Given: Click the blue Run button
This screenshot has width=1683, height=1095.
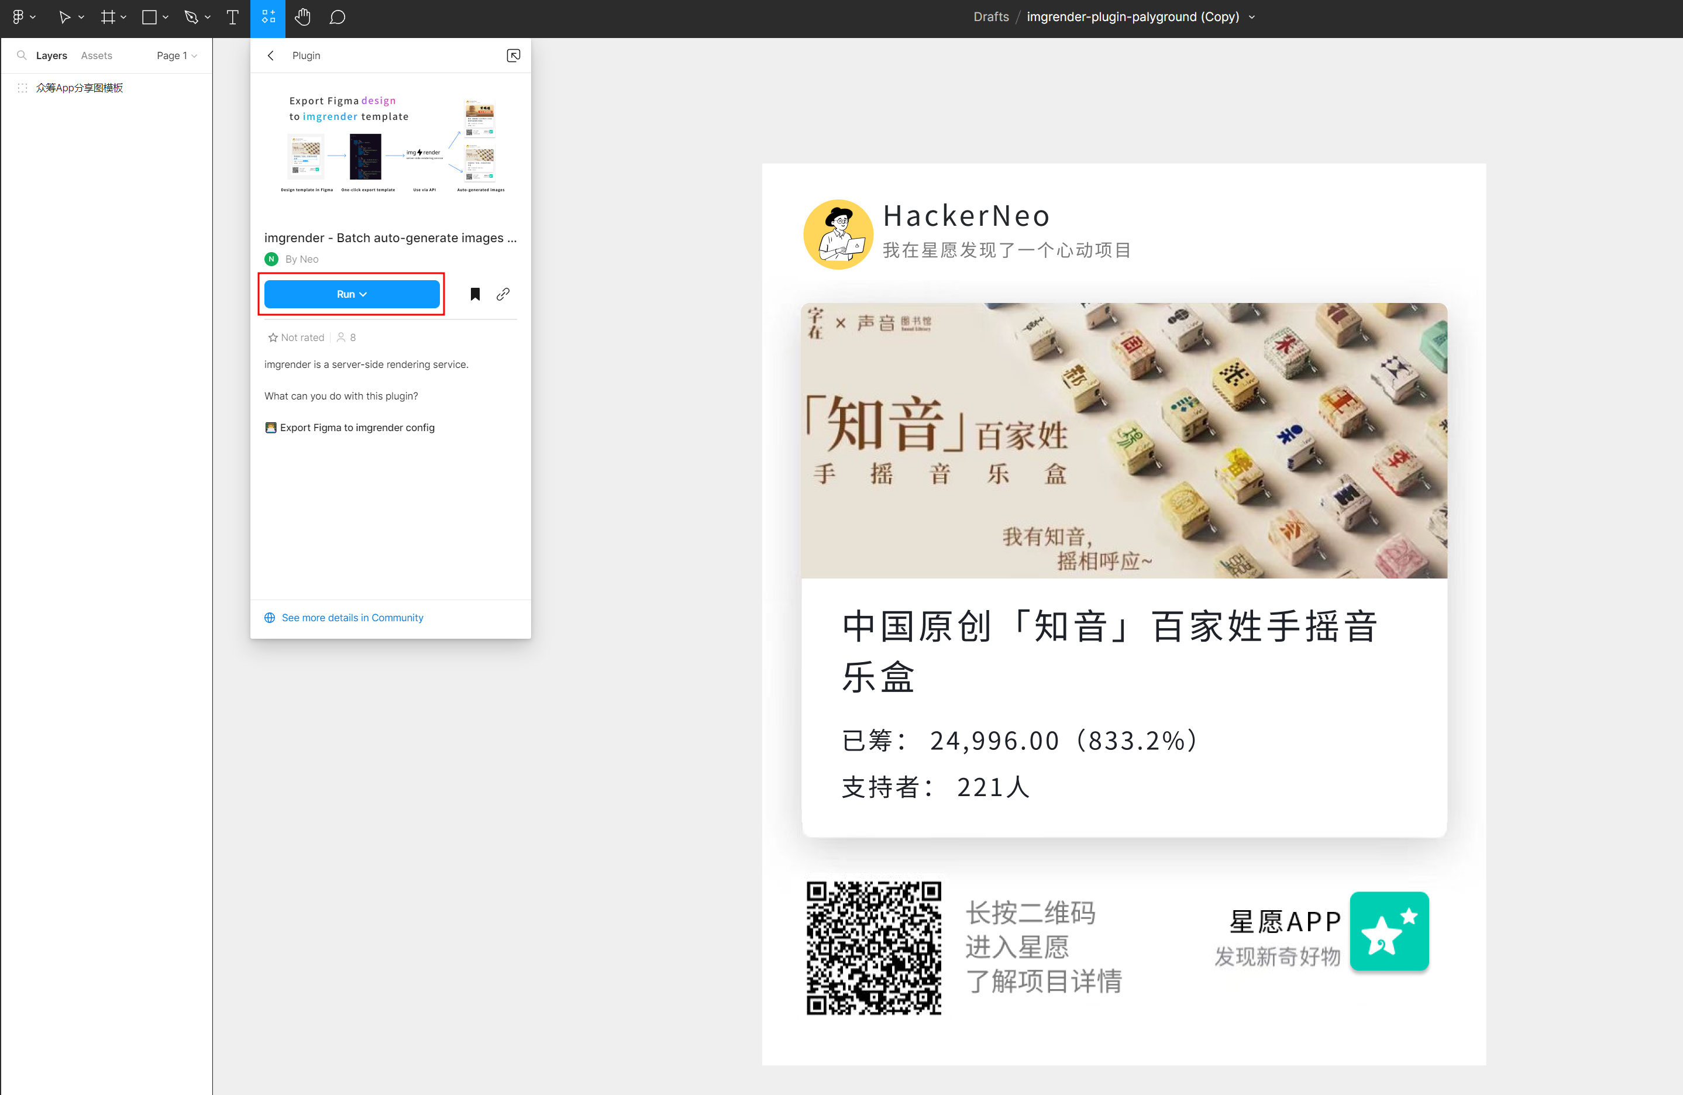Looking at the screenshot, I should click(x=352, y=294).
